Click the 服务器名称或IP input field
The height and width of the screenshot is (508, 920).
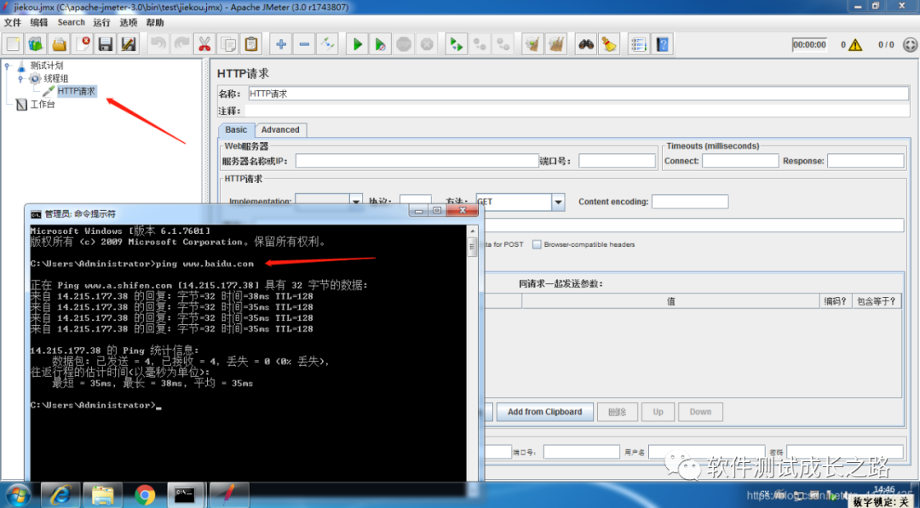[417, 161]
